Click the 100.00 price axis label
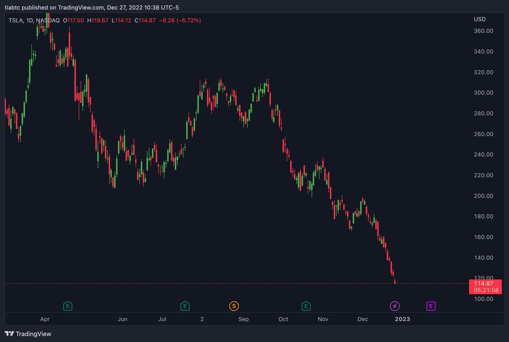The width and height of the screenshot is (509, 342). click(484, 299)
